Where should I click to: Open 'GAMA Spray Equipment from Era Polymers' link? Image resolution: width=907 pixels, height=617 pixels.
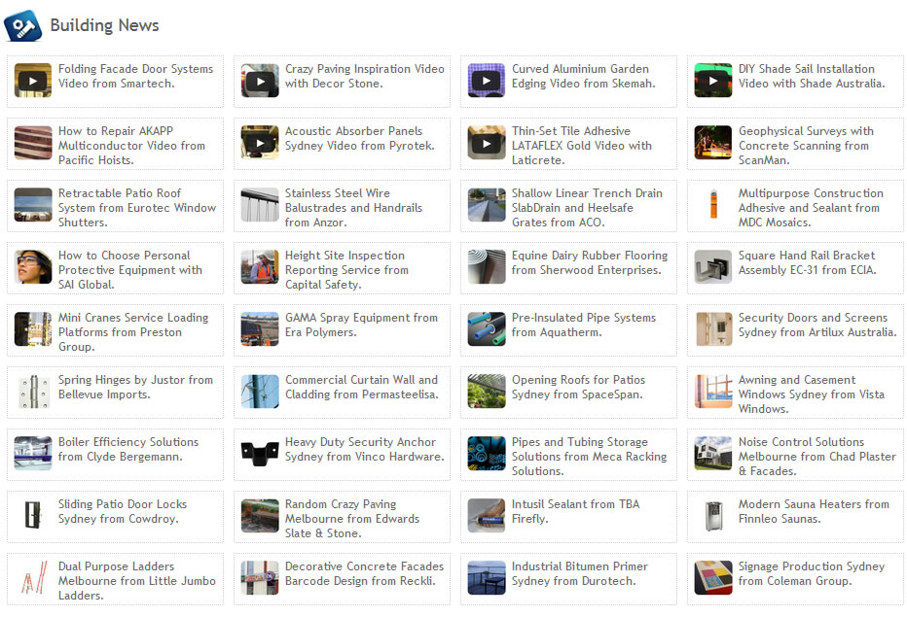(361, 326)
